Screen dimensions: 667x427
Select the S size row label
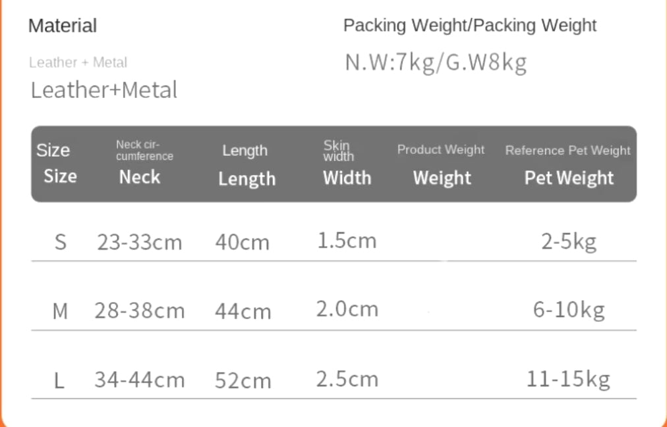click(61, 242)
